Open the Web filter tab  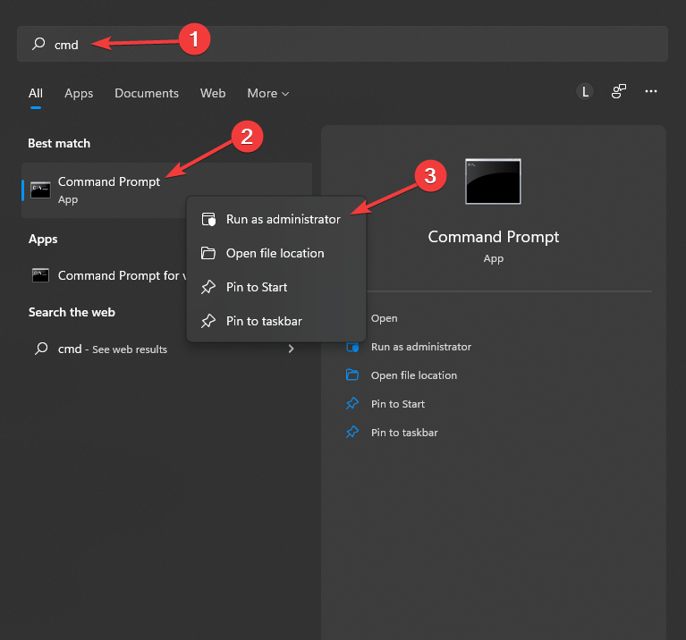(x=213, y=93)
